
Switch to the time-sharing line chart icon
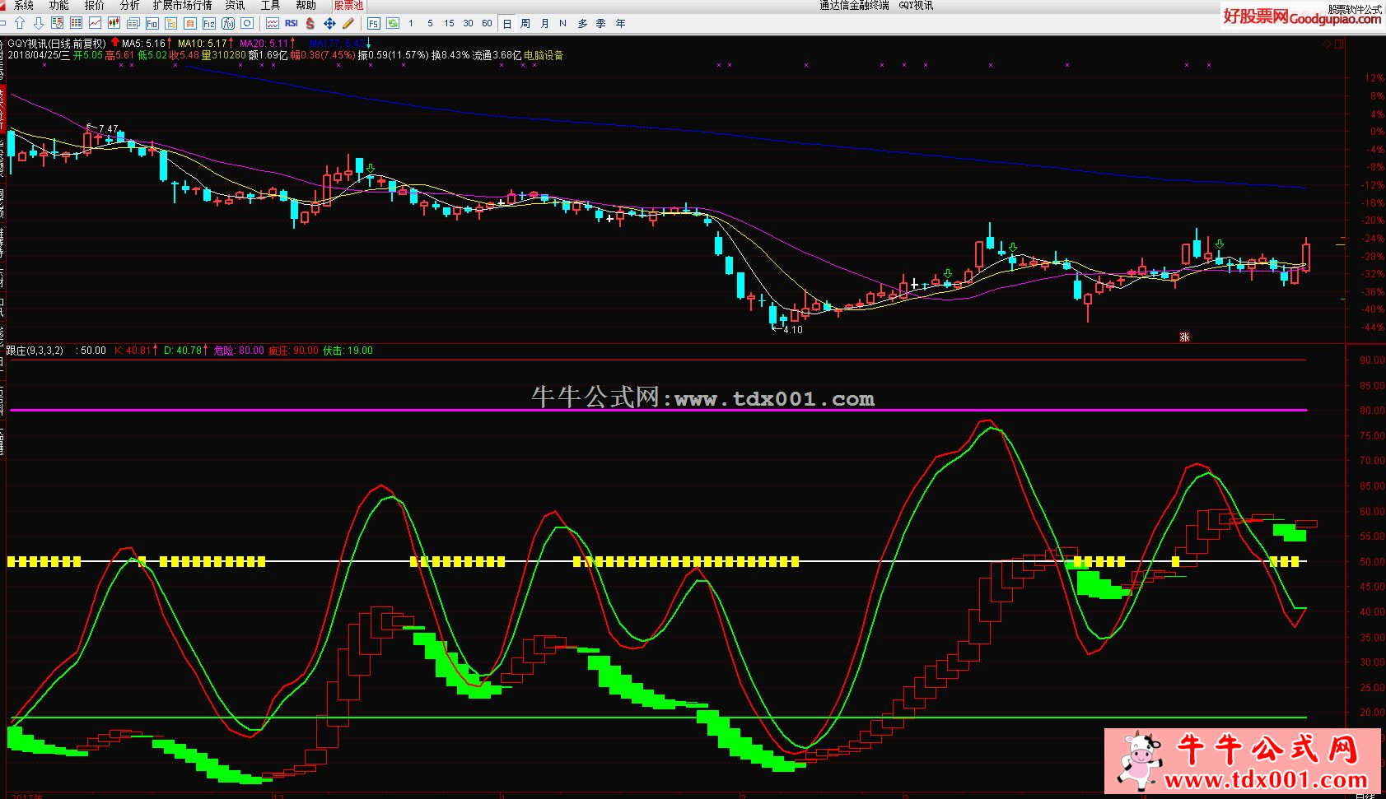pyautogui.click(x=96, y=23)
